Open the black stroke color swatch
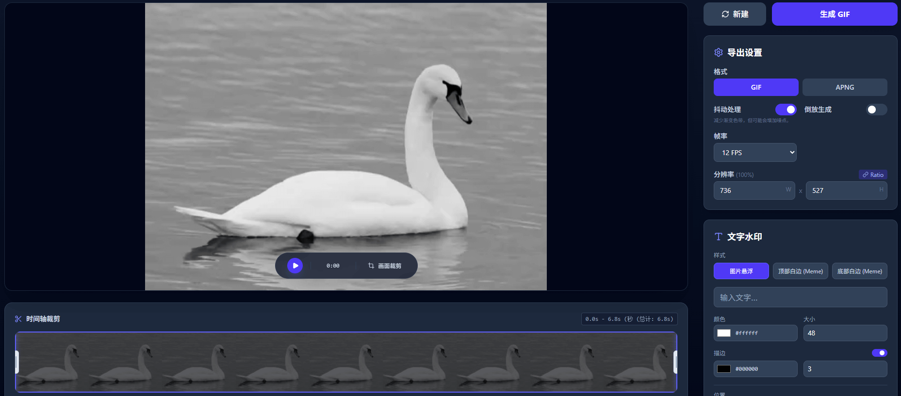 pos(724,369)
